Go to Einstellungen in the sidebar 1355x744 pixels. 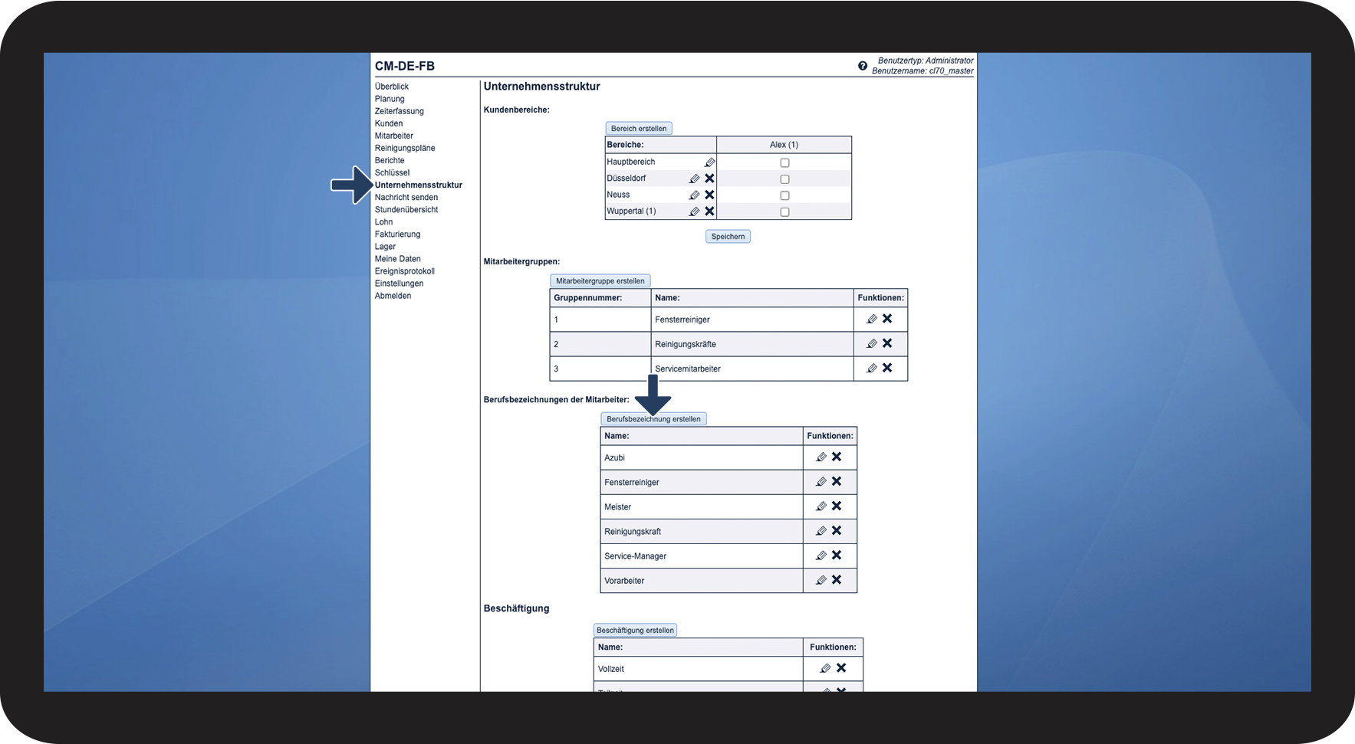tap(399, 284)
